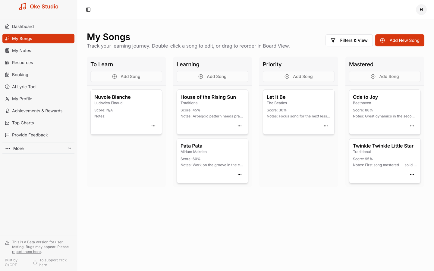434x271 pixels.
Task: Select the Pata Pata song title
Action: click(x=191, y=146)
